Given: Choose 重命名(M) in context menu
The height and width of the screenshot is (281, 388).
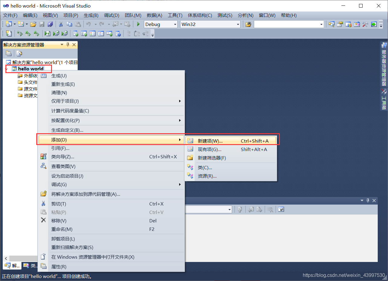Looking at the screenshot, I should [111, 229].
